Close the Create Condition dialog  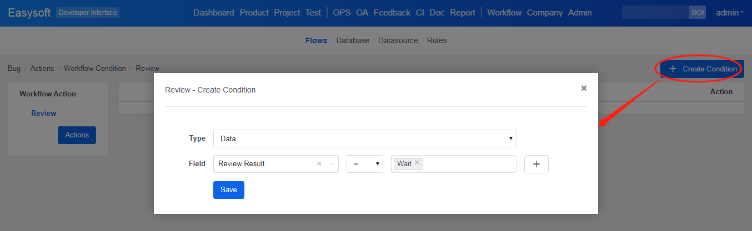tap(584, 88)
